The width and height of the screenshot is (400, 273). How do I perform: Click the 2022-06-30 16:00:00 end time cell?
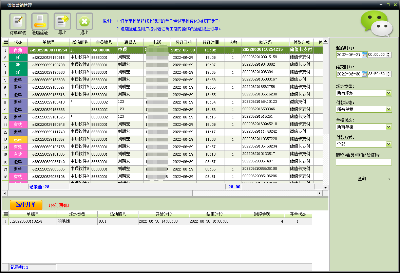click(x=214, y=221)
